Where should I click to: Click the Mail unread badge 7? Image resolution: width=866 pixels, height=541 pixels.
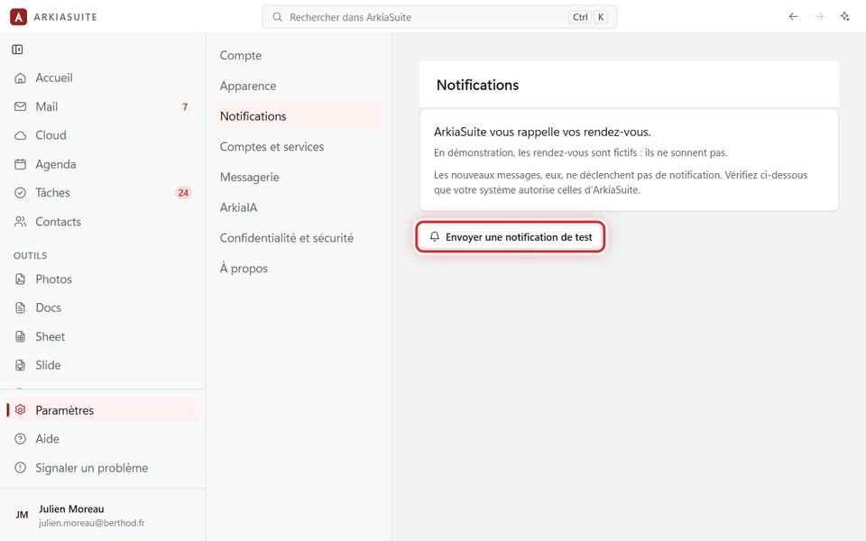click(185, 106)
